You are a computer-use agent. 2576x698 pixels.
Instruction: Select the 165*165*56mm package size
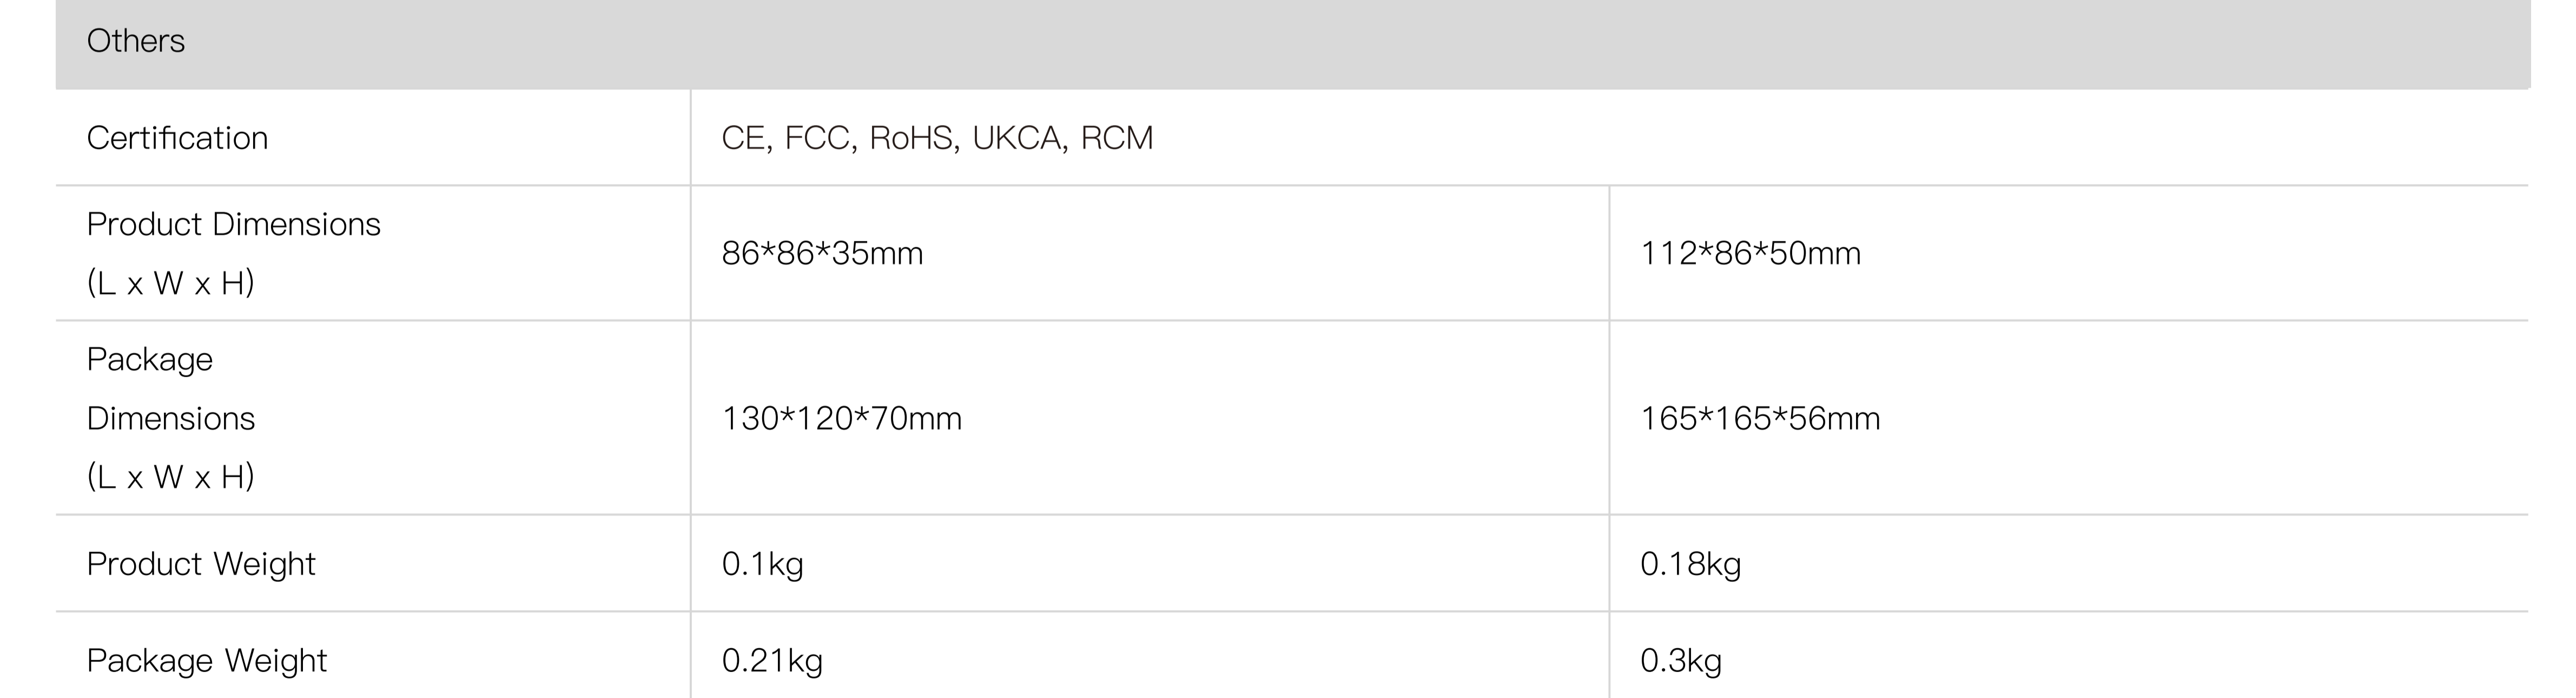1760,418
